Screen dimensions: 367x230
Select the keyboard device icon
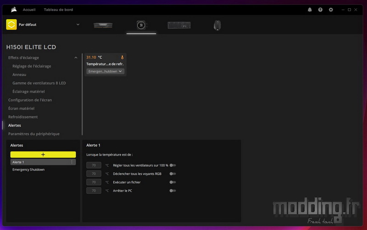[179, 25]
